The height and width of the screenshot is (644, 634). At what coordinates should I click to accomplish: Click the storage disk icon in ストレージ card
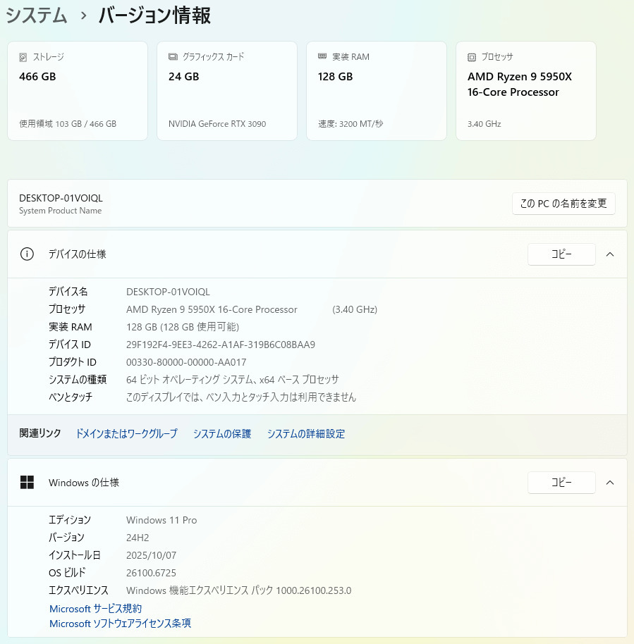coord(23,57)
